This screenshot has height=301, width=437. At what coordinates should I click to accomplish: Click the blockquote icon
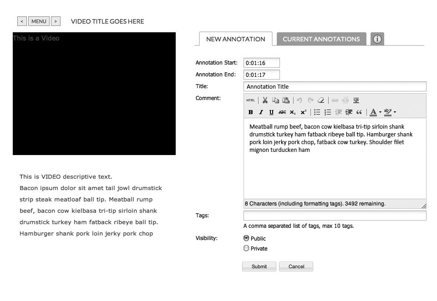point(359,112)
